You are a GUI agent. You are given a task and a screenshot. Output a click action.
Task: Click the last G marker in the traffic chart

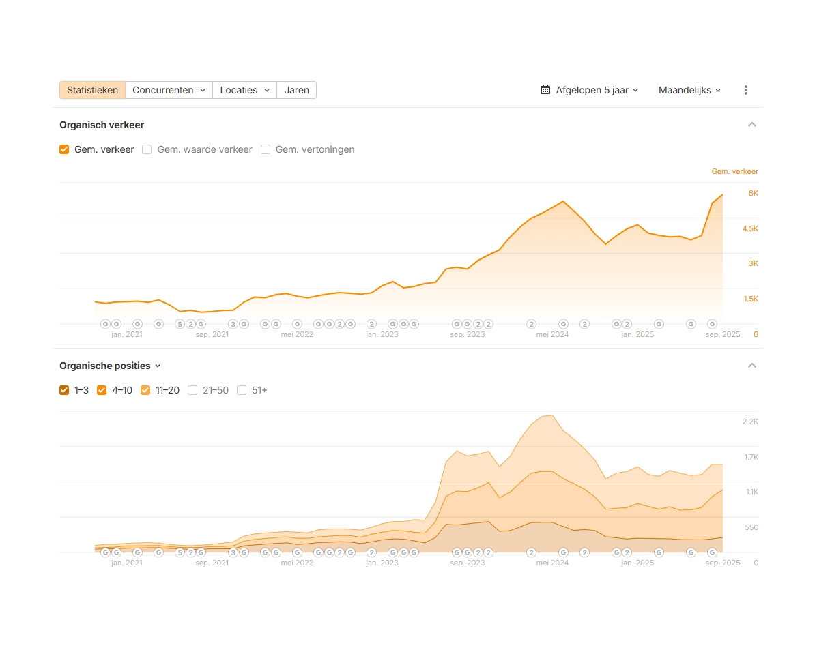[x=712, y=324]
